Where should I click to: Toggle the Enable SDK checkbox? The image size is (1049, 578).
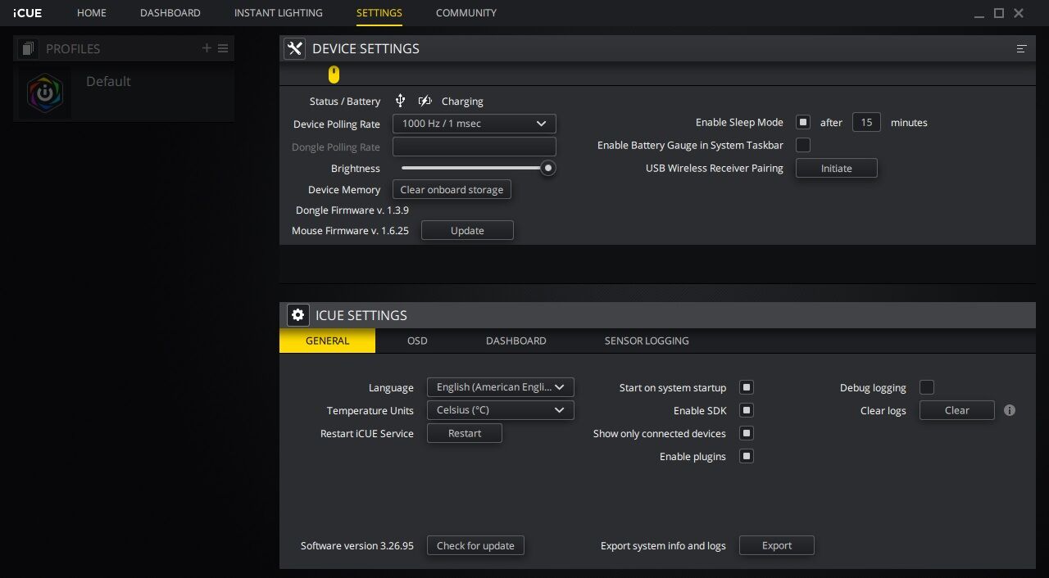[747, 410]
